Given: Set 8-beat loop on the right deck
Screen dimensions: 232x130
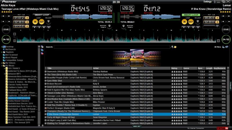Looking at the screenshot, I should tap(188, 27).
